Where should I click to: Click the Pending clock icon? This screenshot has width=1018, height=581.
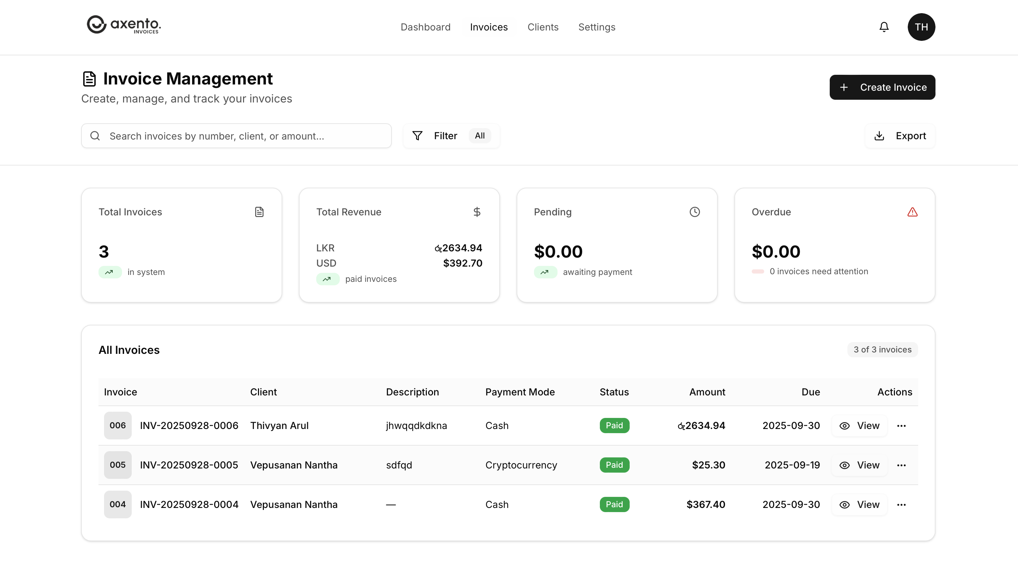click(695, 212)
